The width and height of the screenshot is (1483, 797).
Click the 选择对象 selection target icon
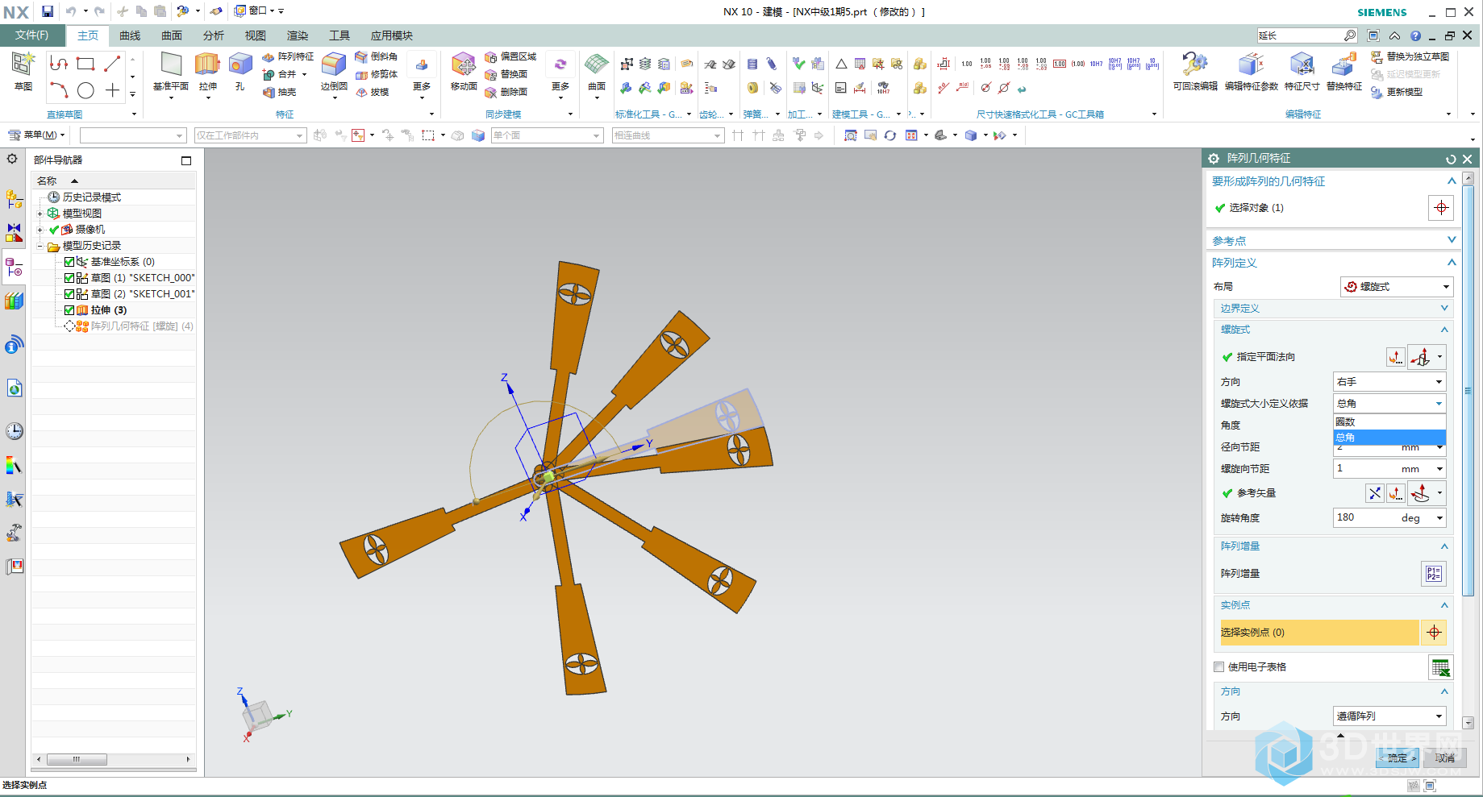coord(1441,208)
